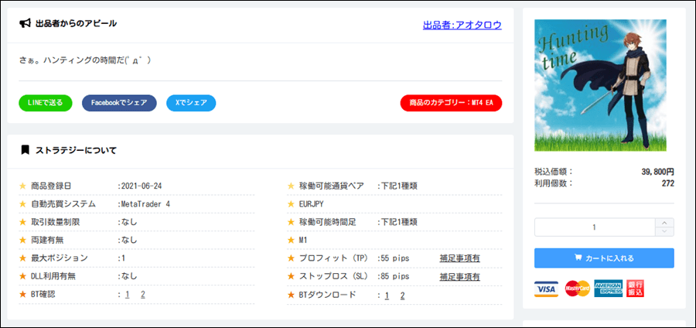Screen dimensions: 696x328
Task: Share via the LINEで送る button
Action: (46, 103)
